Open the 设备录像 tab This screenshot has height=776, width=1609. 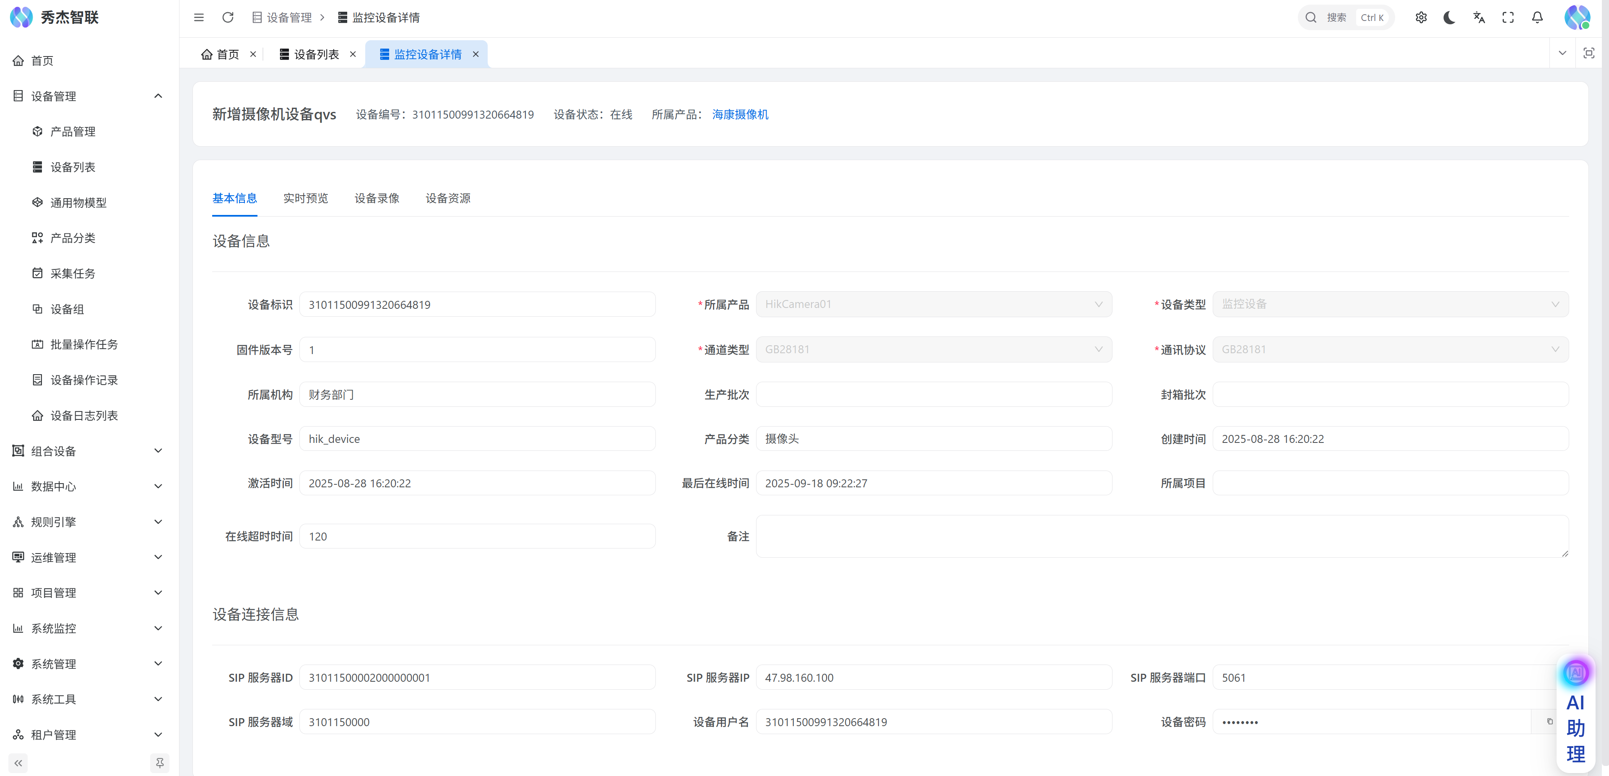[377, 199]
